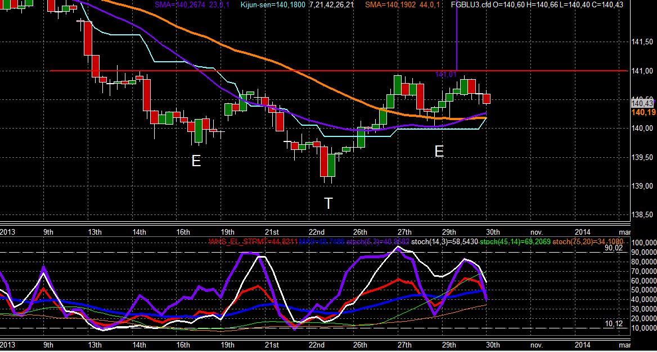Click the 141,50 price axis label
The image size is (657, 352).
(641, 42)
